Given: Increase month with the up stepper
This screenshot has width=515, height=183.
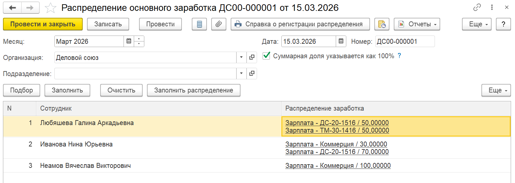Looking at the screenshot, I should (x=139, y=39).
